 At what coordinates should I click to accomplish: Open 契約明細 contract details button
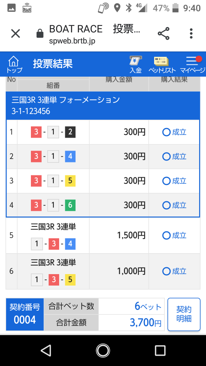(x=184, y=314)
